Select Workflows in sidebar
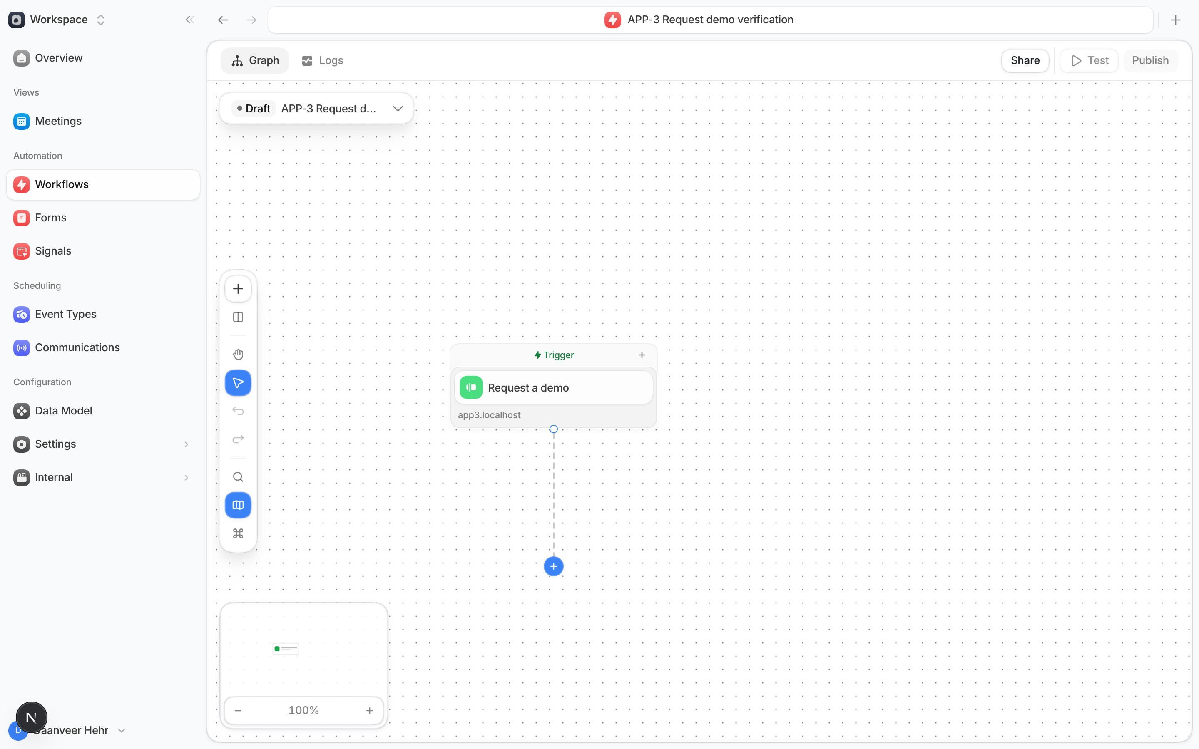The width and height of the screenshot is (1199, 749). pos(103,184)
